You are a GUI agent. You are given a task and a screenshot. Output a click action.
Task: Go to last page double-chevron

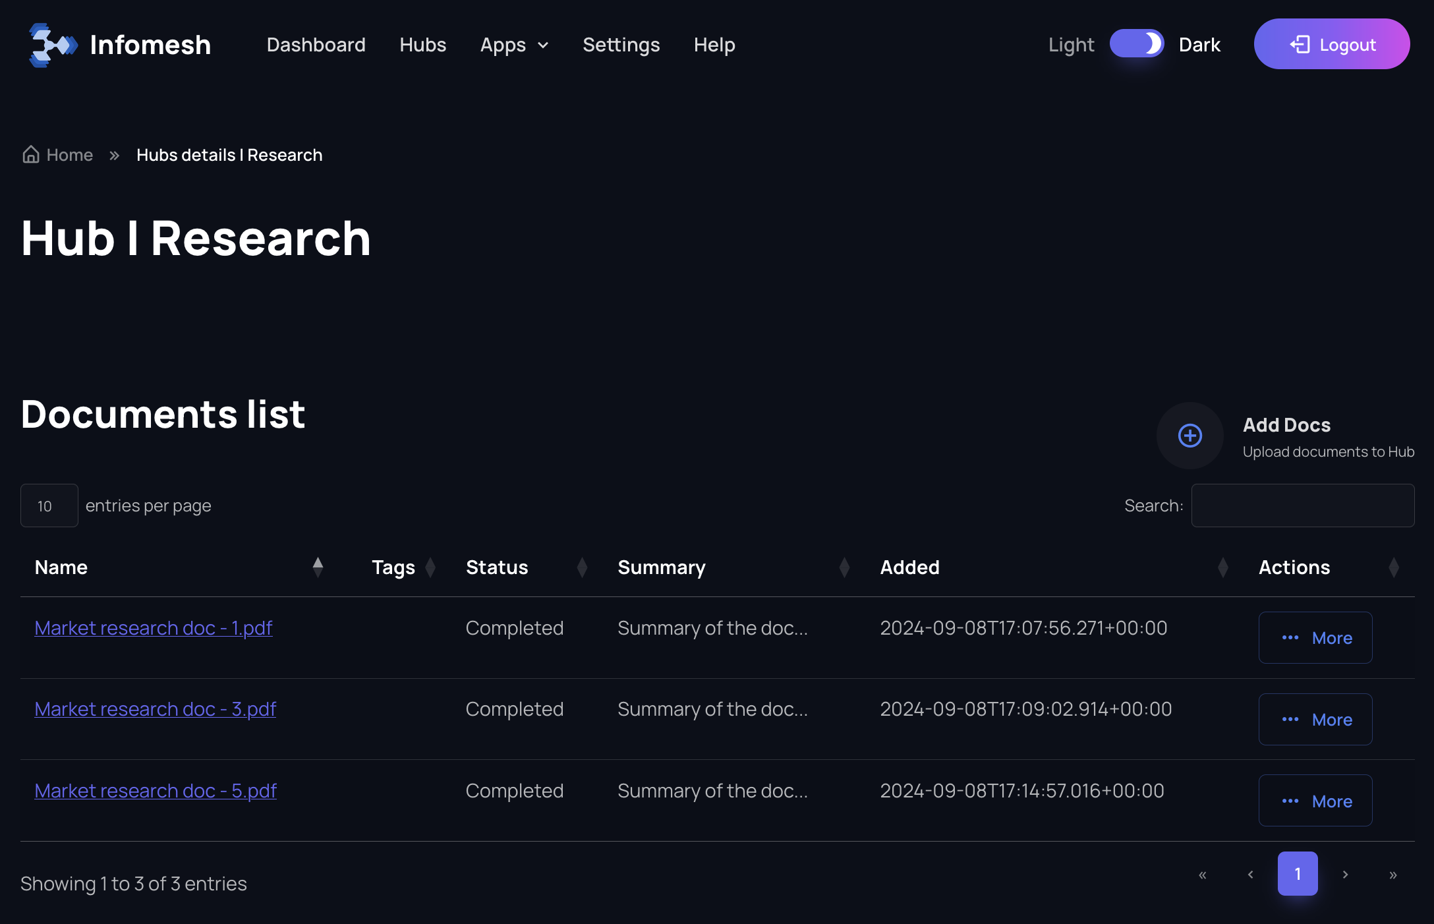[x=1392, y=875]
